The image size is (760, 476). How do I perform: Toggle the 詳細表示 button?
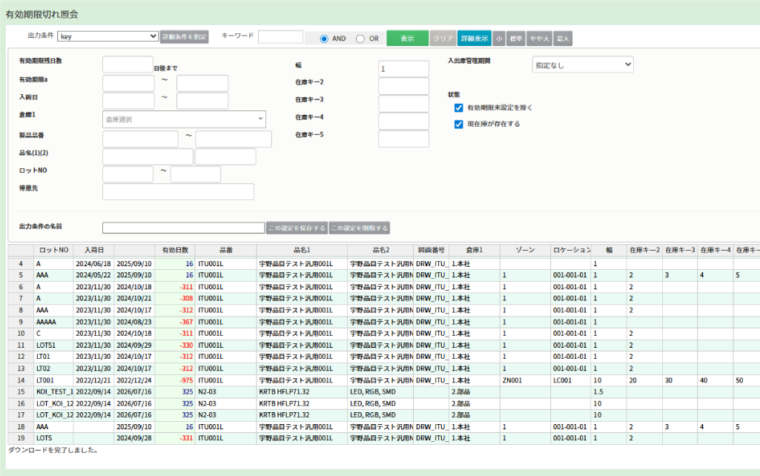click(x=474, y=39)
